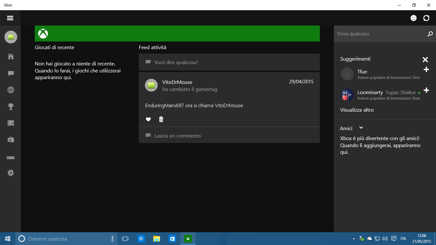Screen dimensions: 436x245
Task: Open VitoDrMouse avatar in feed
Action: [x=151, y=85]
